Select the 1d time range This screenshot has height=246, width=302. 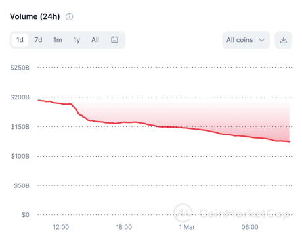tap(20, 40)
